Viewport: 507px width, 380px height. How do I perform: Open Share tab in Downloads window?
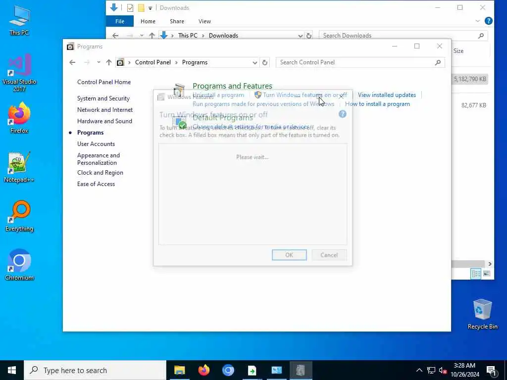177,21
